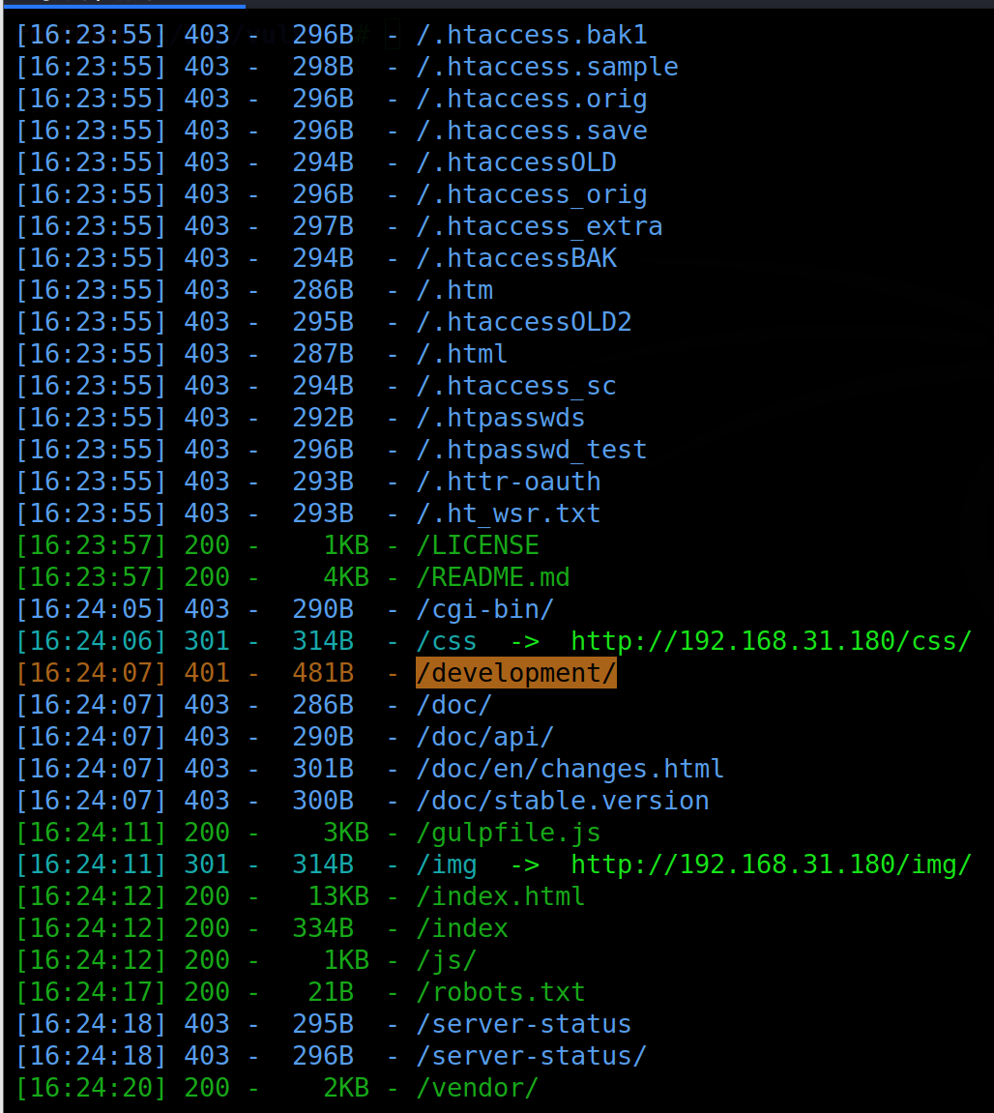Click the [16:24:06] timestamp

click(x=91, y=642)
